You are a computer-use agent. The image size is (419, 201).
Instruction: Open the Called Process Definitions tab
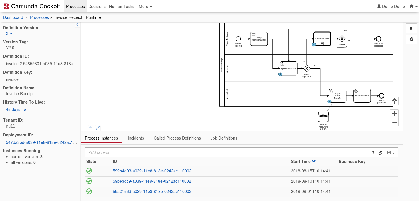coord(177,138)
